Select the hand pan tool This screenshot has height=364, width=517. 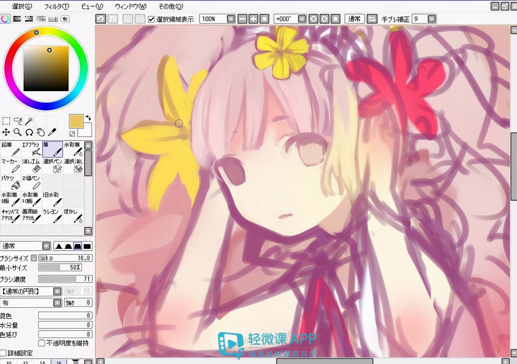click(x=40, y=132)
